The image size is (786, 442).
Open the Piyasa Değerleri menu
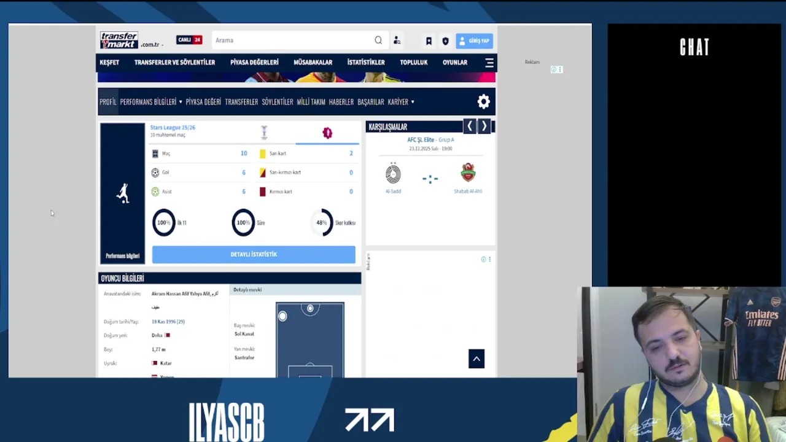[254, 63]
